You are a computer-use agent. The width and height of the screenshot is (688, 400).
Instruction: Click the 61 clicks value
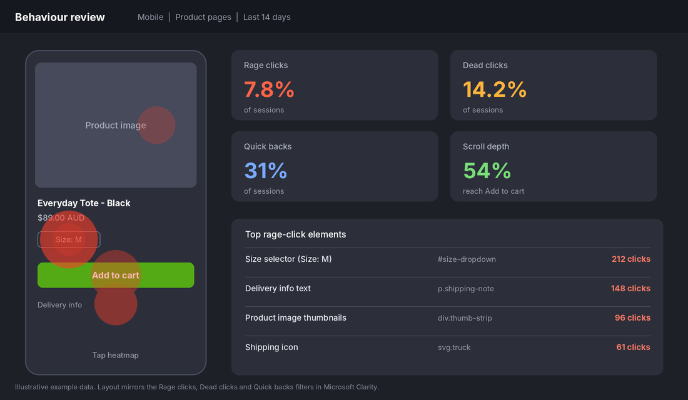(x=633, y=347)
